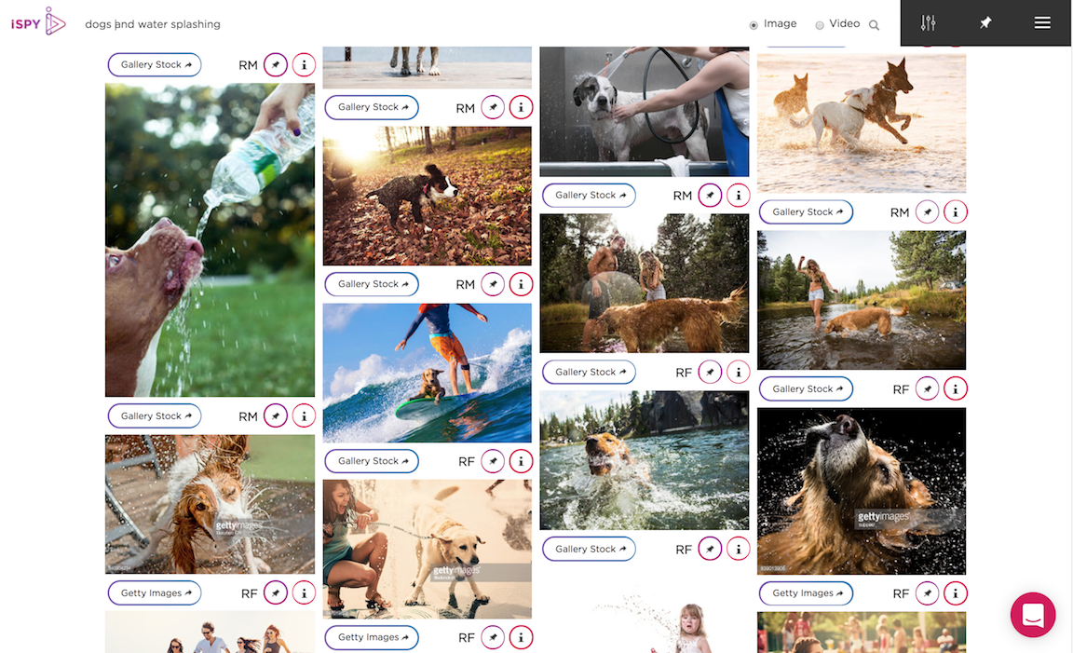
Task: Open Getty Images link under golden retriever photo
Action: tap(806, 592)
